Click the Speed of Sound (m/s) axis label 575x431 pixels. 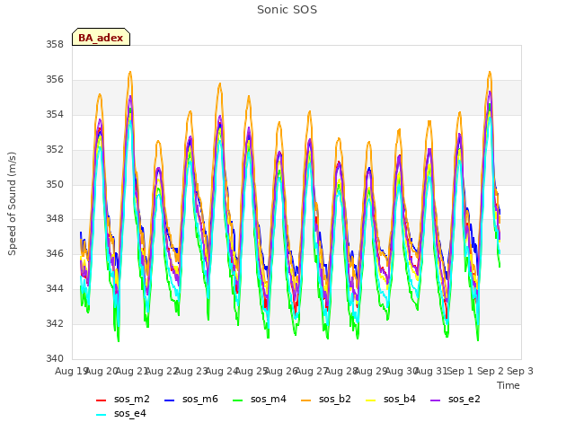12,204
